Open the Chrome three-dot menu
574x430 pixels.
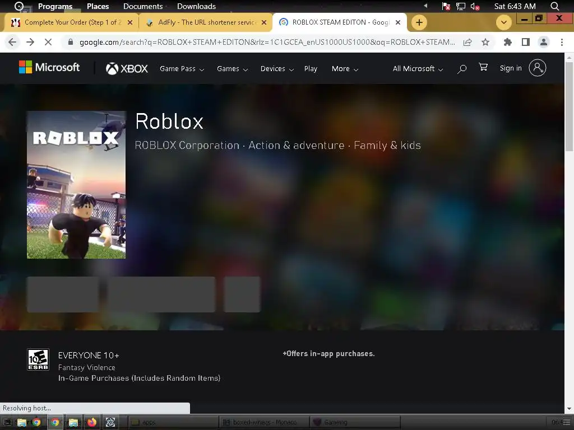(562, 43)
